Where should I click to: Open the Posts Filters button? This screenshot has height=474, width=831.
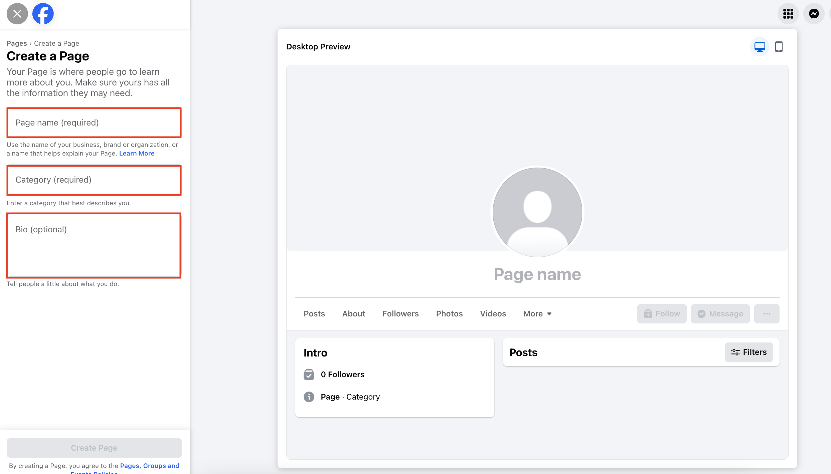(749, 352)
